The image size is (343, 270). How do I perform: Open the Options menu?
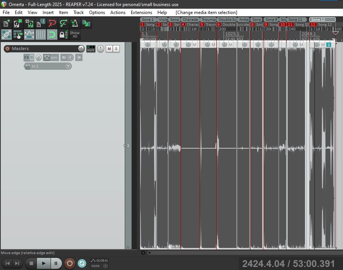tap(97, 13)
